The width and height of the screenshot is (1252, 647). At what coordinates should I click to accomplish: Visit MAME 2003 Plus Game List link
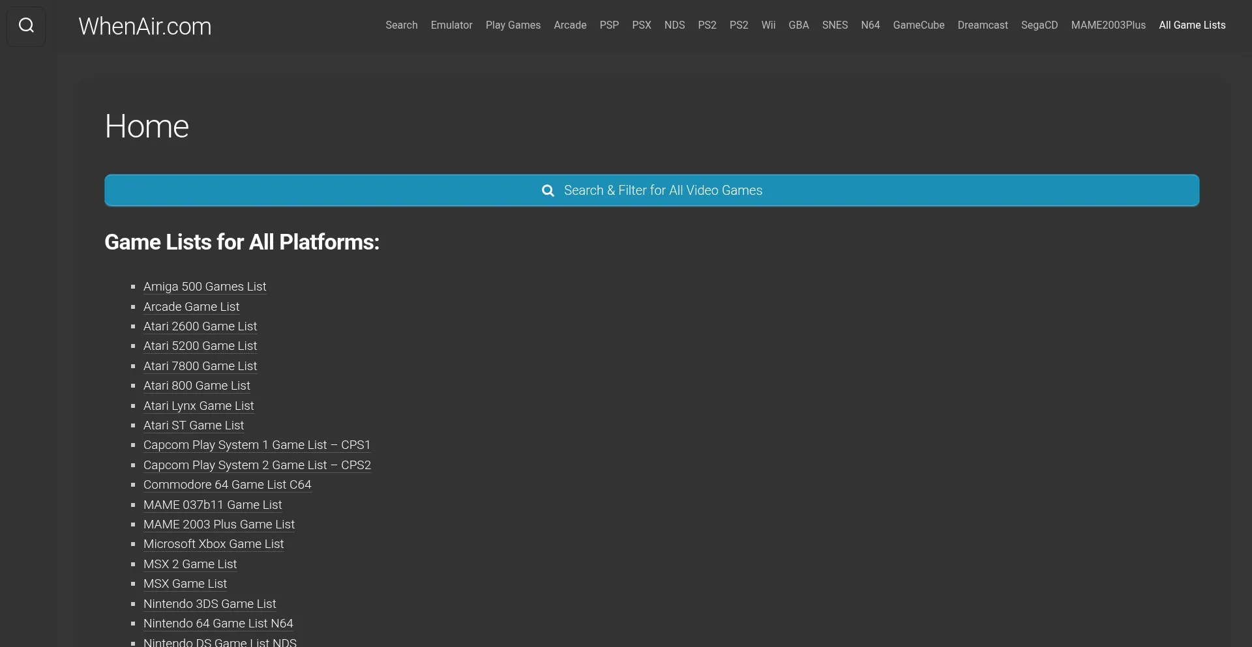(x=219, y=525)
